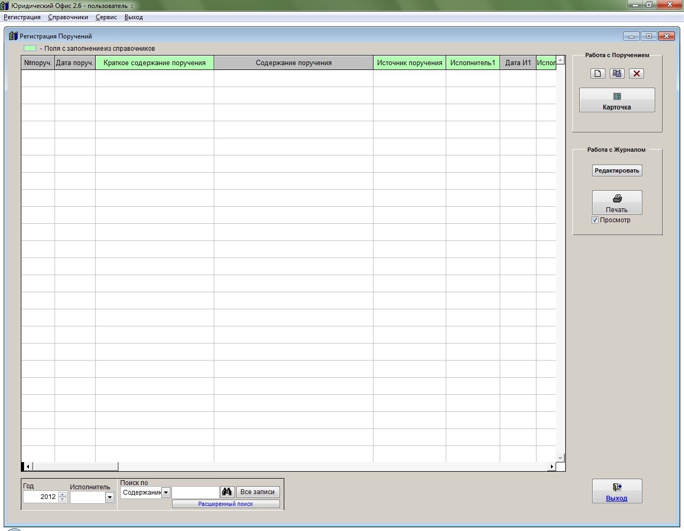Click the Редактировать button
This screenshot has height=531, width=684.
617,170
